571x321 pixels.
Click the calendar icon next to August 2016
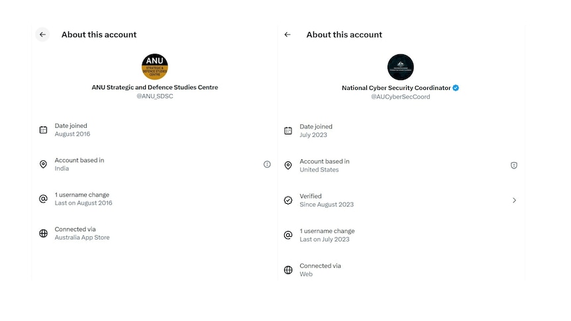click(x=43, y=130)
